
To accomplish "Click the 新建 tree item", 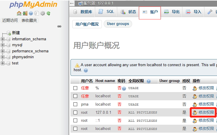I will (x=16, y=33).
